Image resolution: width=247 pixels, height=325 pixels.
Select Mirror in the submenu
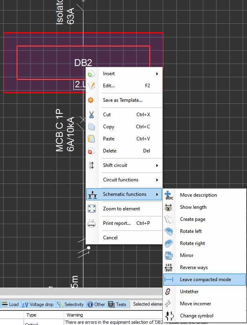[x=204, y=255]
